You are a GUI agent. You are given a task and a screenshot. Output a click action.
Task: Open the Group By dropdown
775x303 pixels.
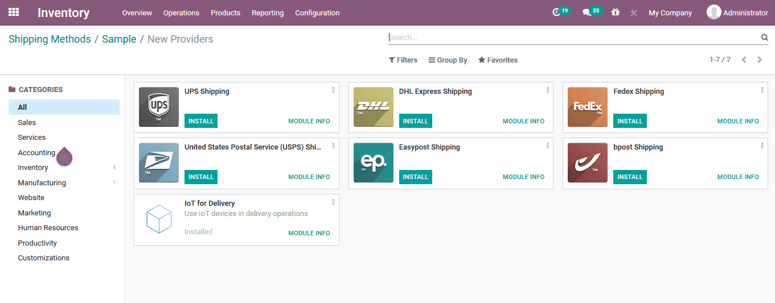448,60
